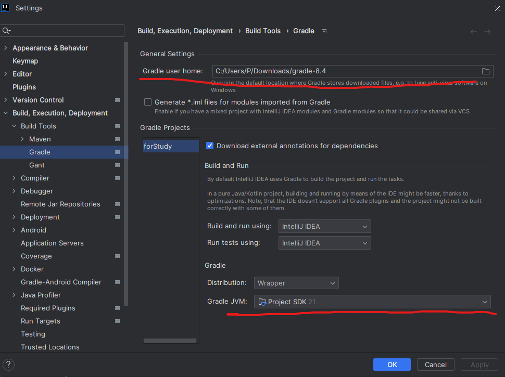Image resolution: width=505 pixels, height=377 pixels.
Task: Click the settings tree vertical scrollbar
Action: [x=126, y=174]
